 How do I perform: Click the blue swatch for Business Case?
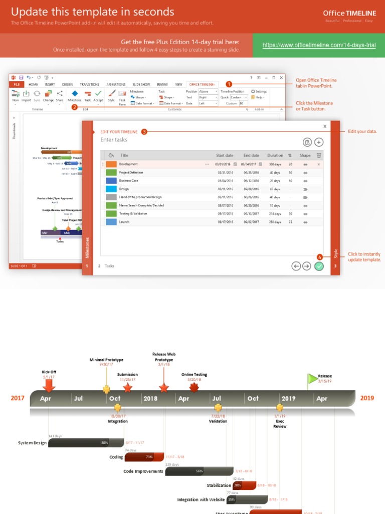point(111,181)
